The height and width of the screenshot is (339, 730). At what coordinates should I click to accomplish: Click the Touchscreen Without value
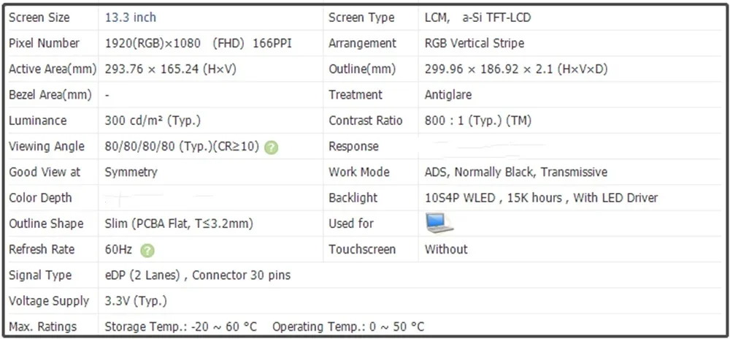tap(446, 250)
